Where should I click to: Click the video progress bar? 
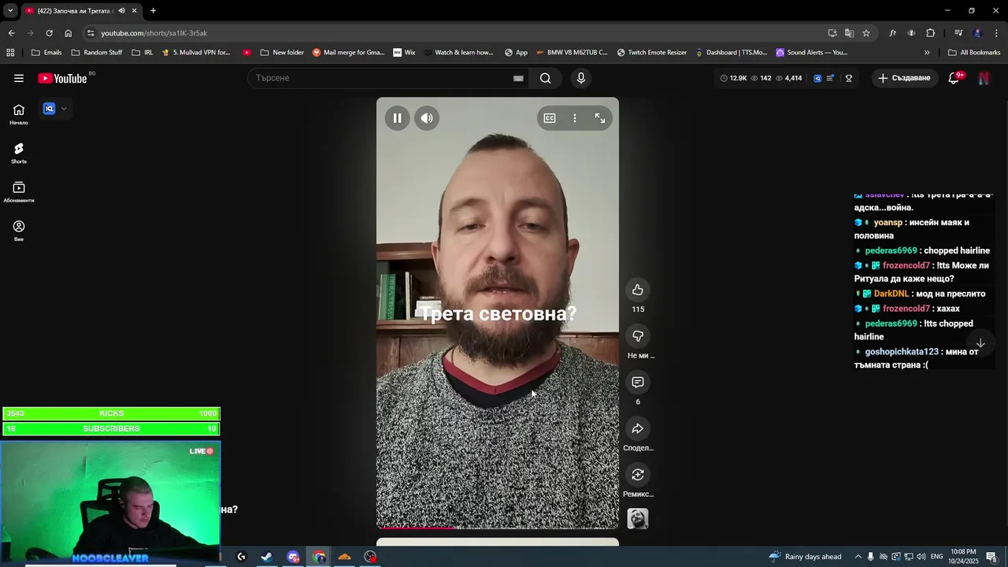(498, 527)
